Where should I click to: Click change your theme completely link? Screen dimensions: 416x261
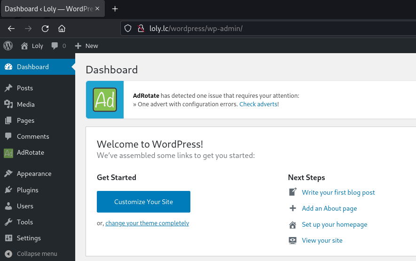click(147, 223)
